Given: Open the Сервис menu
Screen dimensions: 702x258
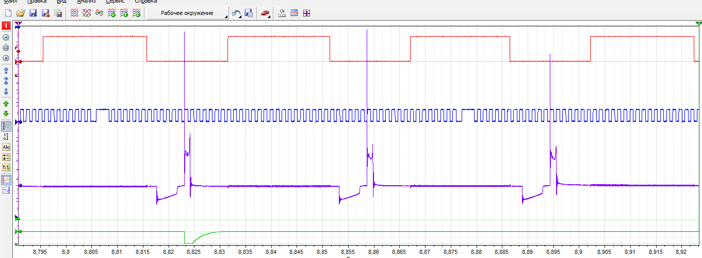Looking at the screenshot, I should pos(116,2).
